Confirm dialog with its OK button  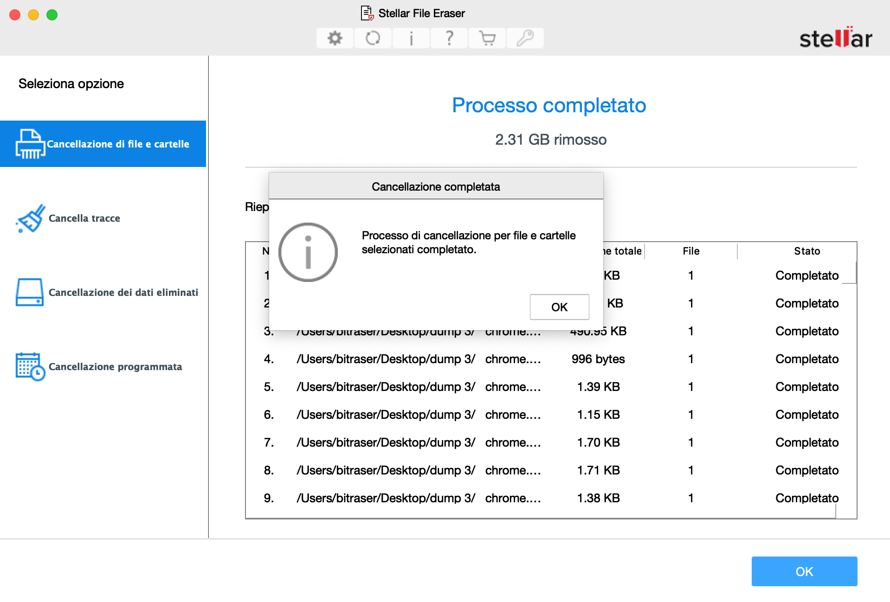coord(559,307)
